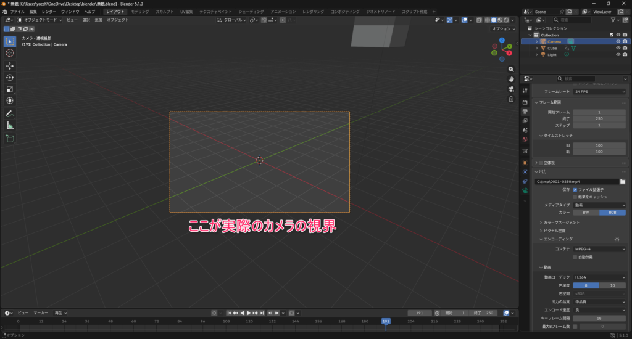Image resolution: width=632 pixels, height=339 pixels.
Task: Select the BW color button
Action: (x=586, y=213)
